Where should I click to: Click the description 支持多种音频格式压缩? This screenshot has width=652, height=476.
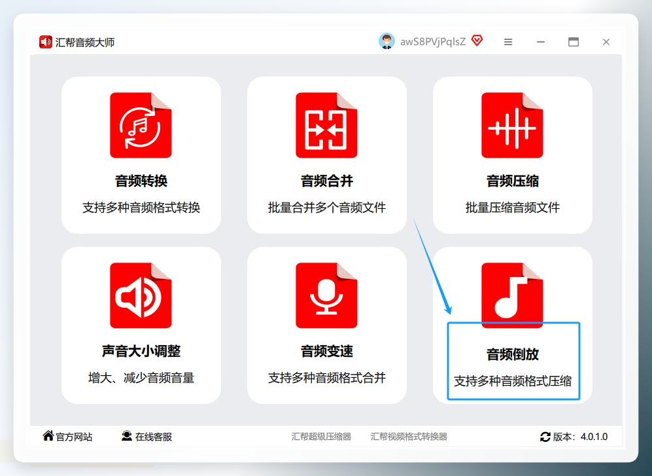(512, 380)
